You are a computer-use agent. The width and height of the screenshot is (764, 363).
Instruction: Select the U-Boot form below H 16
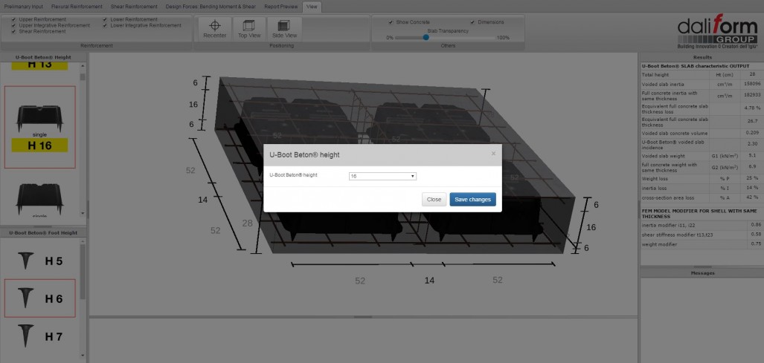click(x=40, y=199)
